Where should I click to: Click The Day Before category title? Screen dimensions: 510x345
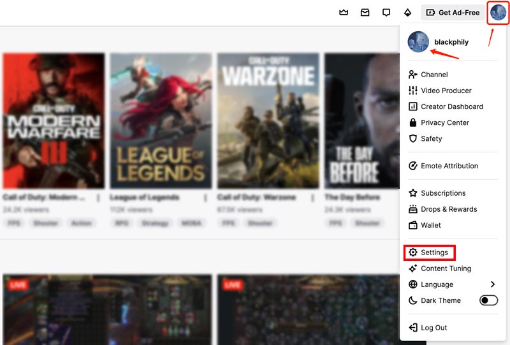pyautogui.click(x=353, y=197)
